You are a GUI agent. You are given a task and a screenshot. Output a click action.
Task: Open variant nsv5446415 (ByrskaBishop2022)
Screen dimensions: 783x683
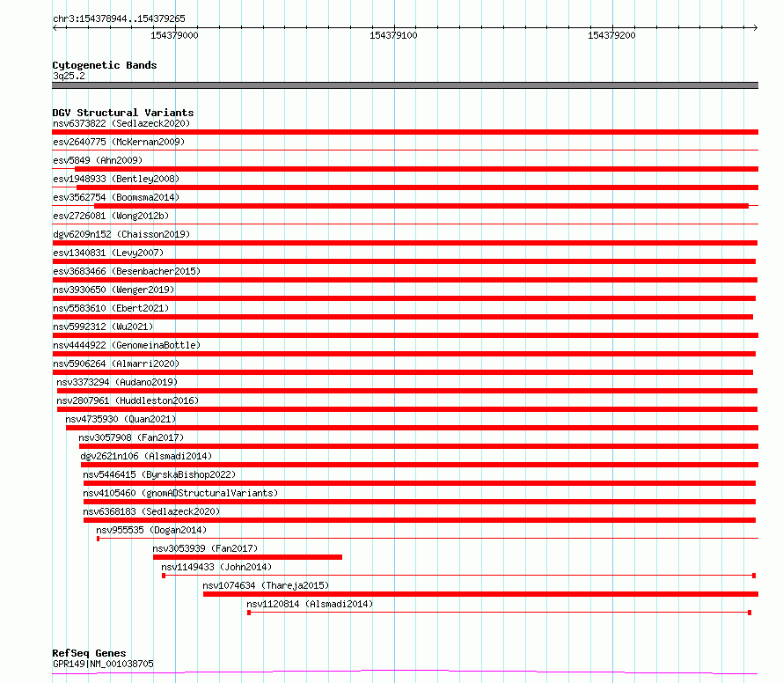click(159, 474)
